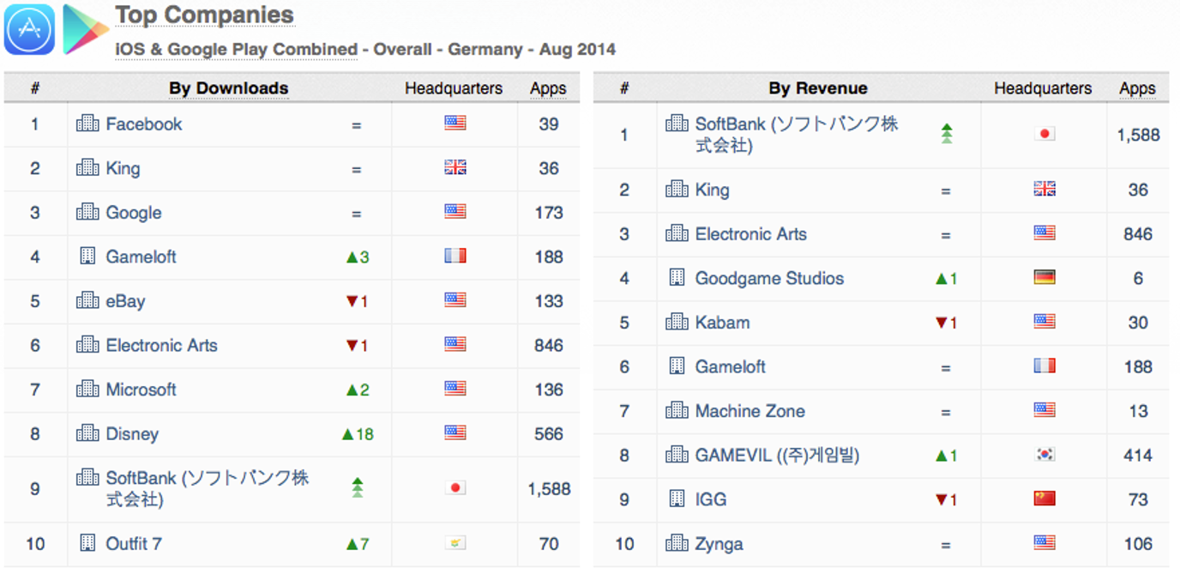Click the App Store icon
1180x574 pixels.
pyautogui.click(x=29, y=29)
